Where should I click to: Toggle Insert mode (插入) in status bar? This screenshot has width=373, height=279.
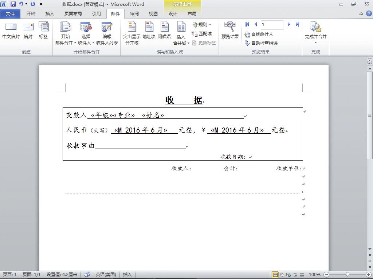[x=127, y=275]
